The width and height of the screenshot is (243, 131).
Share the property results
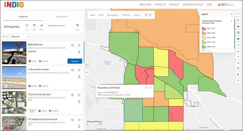click(x=42, y=26)
